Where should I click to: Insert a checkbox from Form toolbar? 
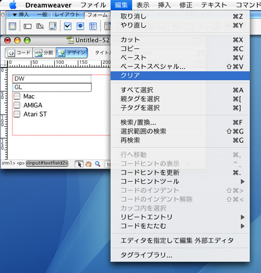coord(68,26)
